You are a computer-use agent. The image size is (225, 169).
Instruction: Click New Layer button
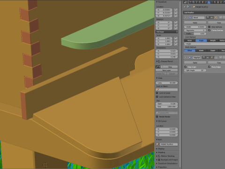coord(167,70)
